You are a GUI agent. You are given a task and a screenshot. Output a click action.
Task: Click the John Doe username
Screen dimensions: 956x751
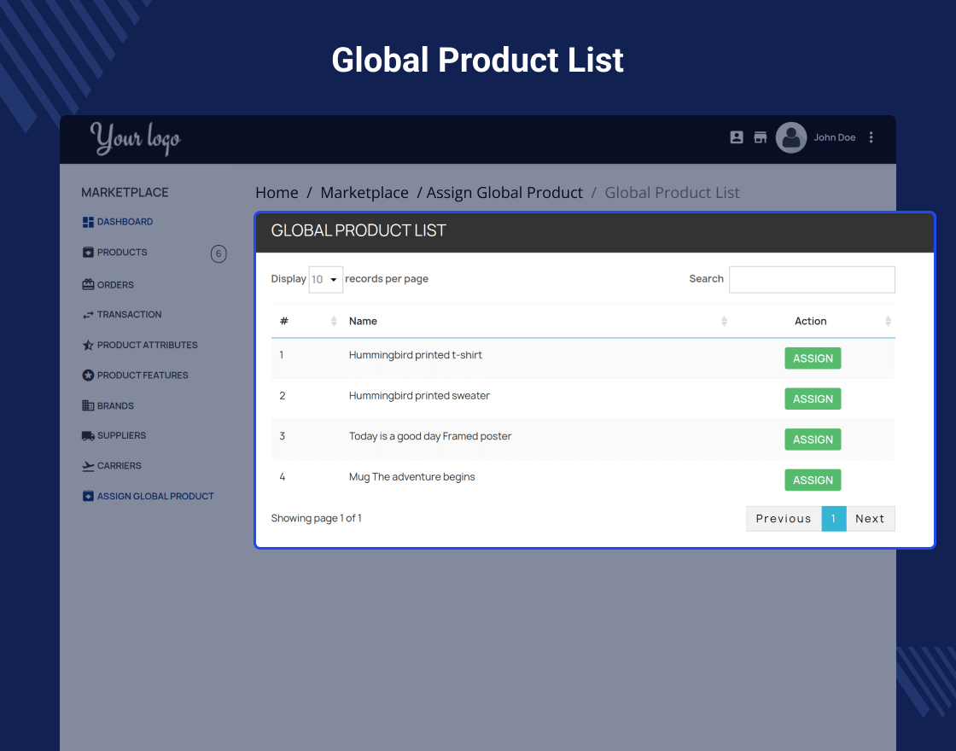point(834,137)
